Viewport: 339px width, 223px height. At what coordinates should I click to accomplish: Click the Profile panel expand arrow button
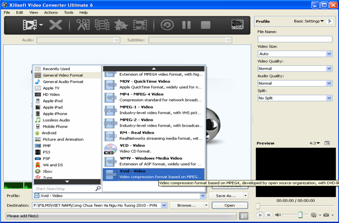tap(330, 21)
